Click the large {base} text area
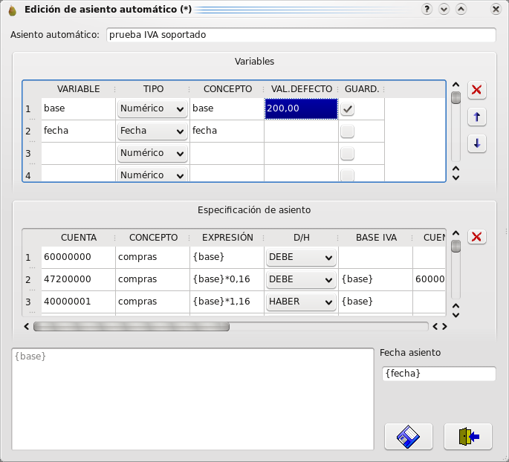The image size is (509, 462). tap(192, 399)
